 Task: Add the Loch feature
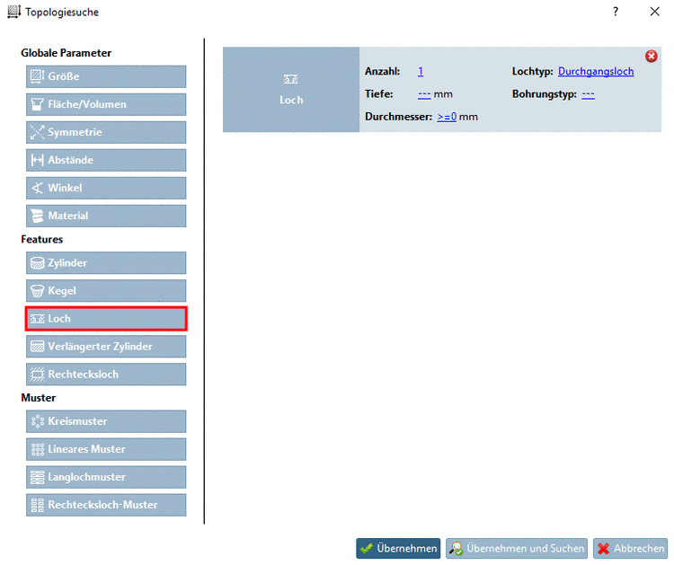point(106,319)
